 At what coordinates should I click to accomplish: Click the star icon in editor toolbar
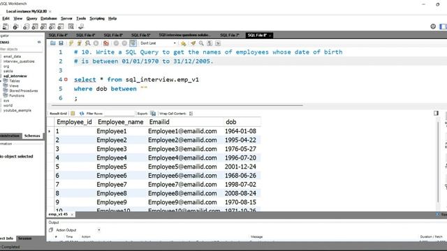click(x=183, y=43)
